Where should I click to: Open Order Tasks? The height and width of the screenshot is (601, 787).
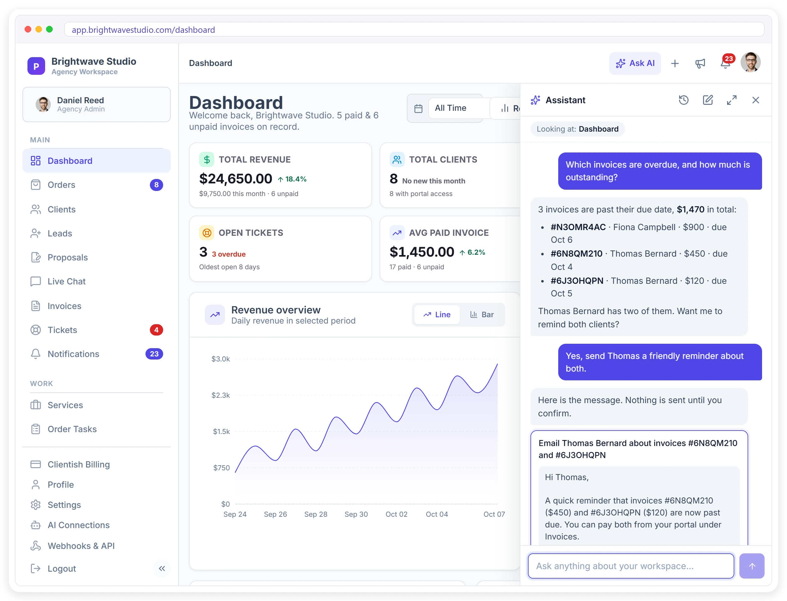coord(96,429)
